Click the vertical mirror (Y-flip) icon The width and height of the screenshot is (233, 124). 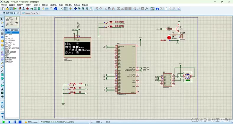(2, 117)
